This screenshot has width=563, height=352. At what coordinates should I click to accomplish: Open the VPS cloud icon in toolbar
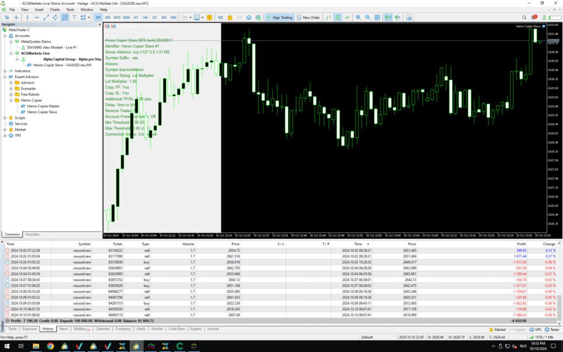[x=249, y=17]
